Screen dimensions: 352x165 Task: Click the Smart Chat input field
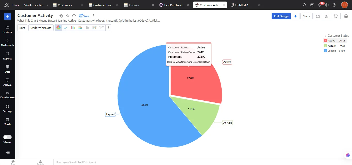202,162
